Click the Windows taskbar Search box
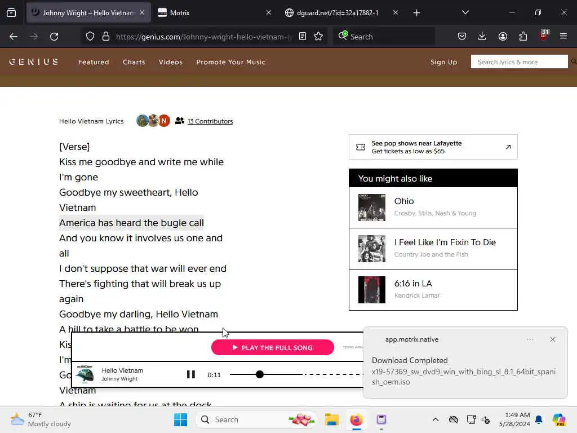Screen dimensions: 577x433 (x=257, y=419)
